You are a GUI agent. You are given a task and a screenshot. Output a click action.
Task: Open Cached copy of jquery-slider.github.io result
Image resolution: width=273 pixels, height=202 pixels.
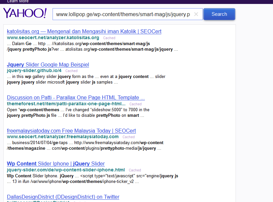point(71,71)
